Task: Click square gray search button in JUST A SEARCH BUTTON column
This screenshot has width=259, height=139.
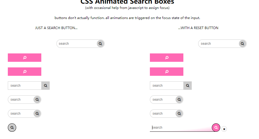Action: pyautogui.click(x=45, y=86)
